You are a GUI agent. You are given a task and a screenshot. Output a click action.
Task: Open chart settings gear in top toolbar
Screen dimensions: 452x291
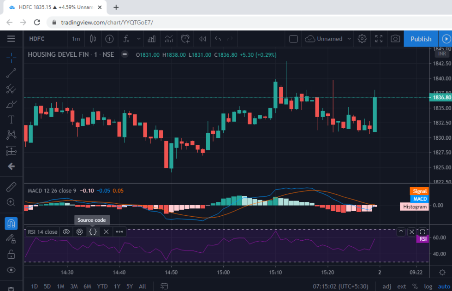pyautogui.click(x=362, y=39)
